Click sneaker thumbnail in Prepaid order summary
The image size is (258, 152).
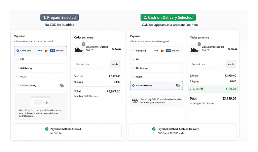click(79, 49)
